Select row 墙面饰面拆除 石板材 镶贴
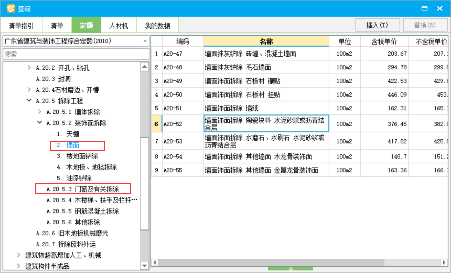Screen dimensions: 451x273 click(x=266, y=81)
